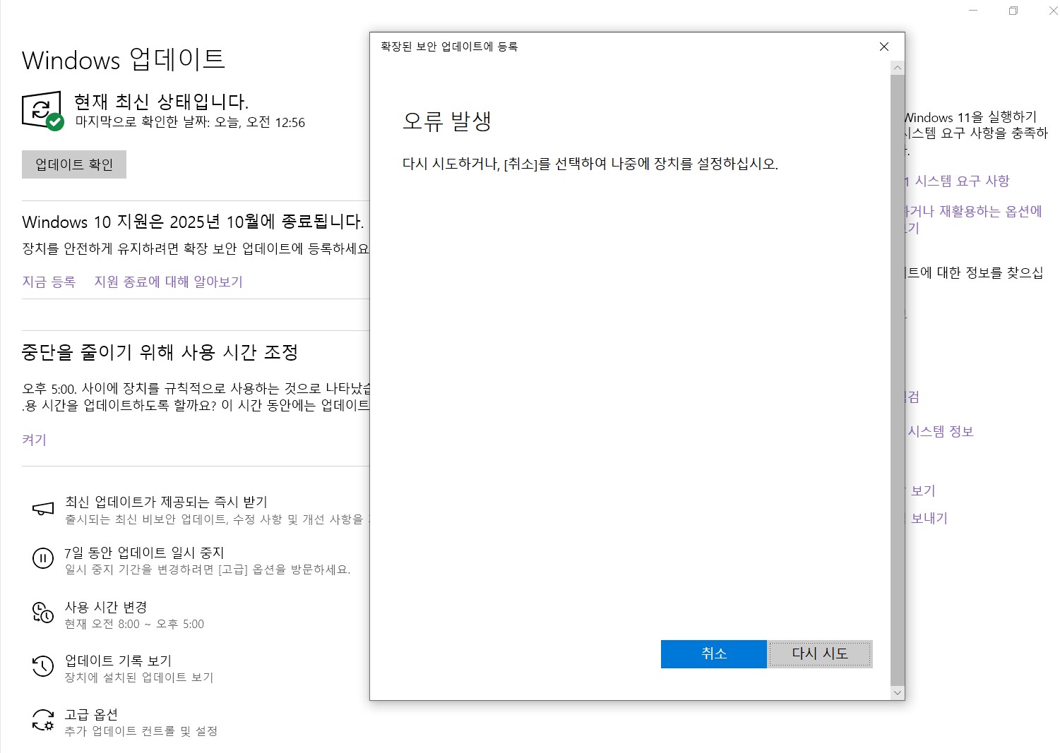
Task: Click the megaphone icon for latest updates
Action: click(43, 509)
